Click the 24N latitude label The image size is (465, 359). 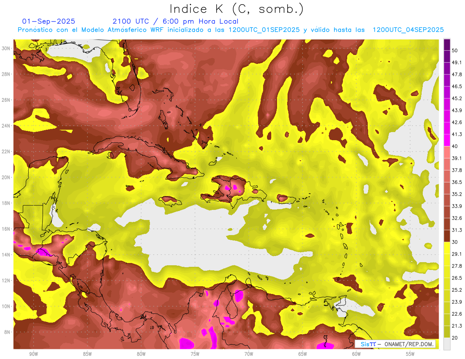[7, 126]
